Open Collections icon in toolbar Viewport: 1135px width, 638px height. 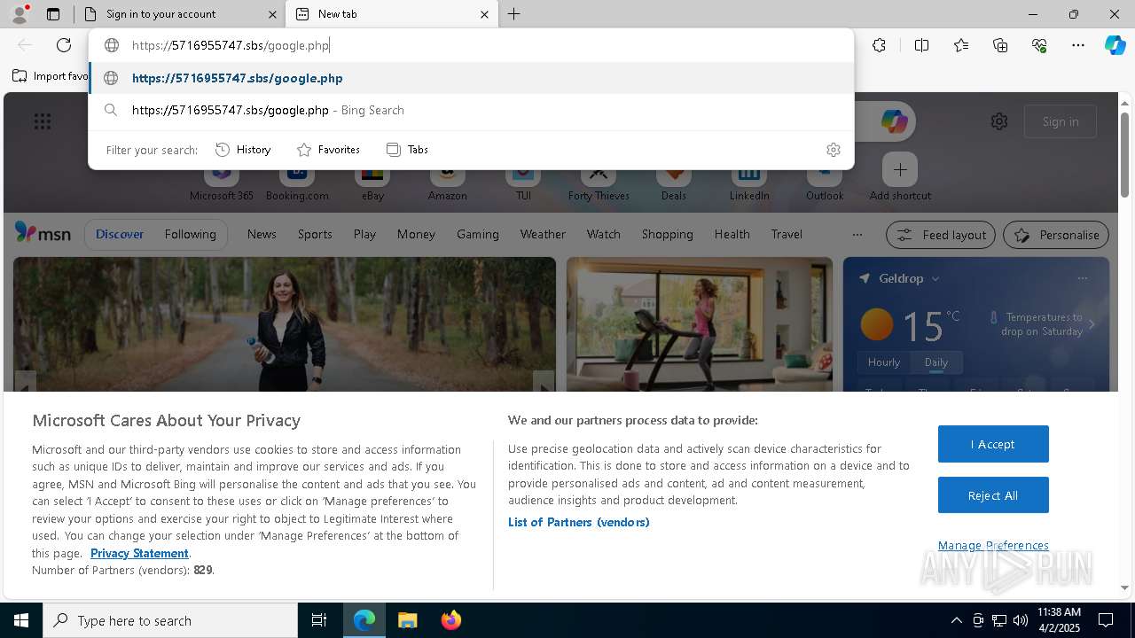[x=1000, y=45]
